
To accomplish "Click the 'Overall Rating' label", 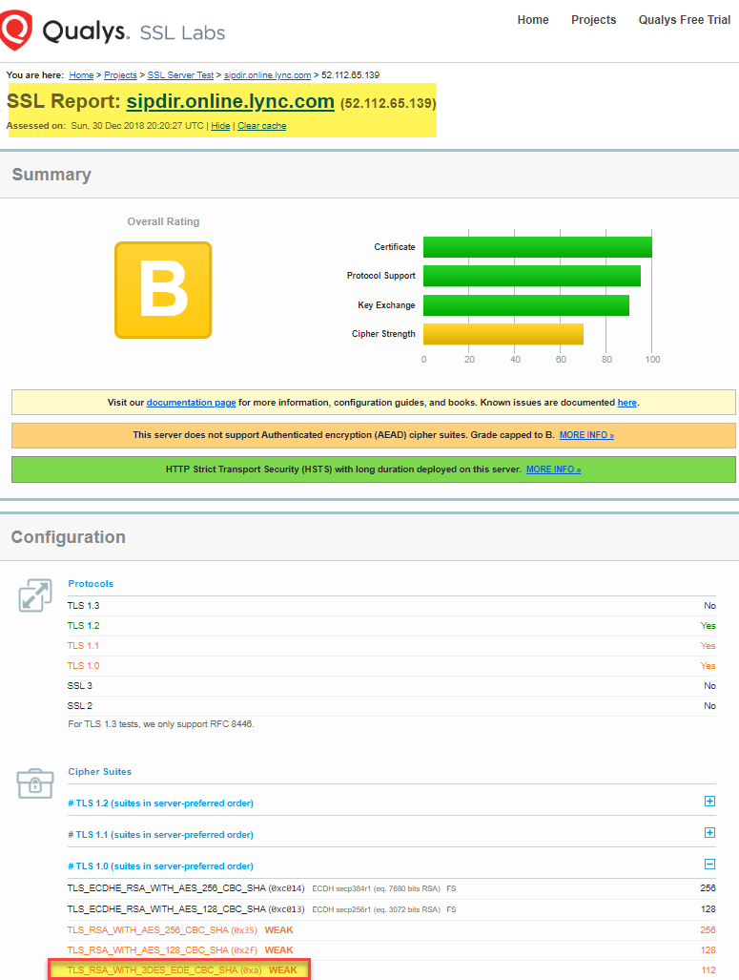I will point(163,221).
